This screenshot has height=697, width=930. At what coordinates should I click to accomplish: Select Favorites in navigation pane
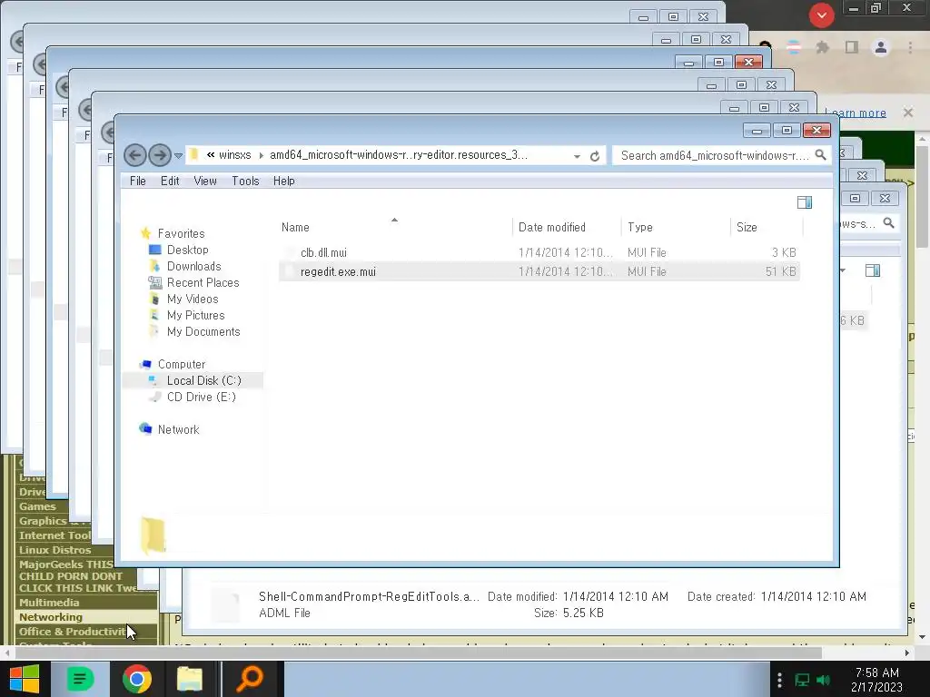click(181, 233)
